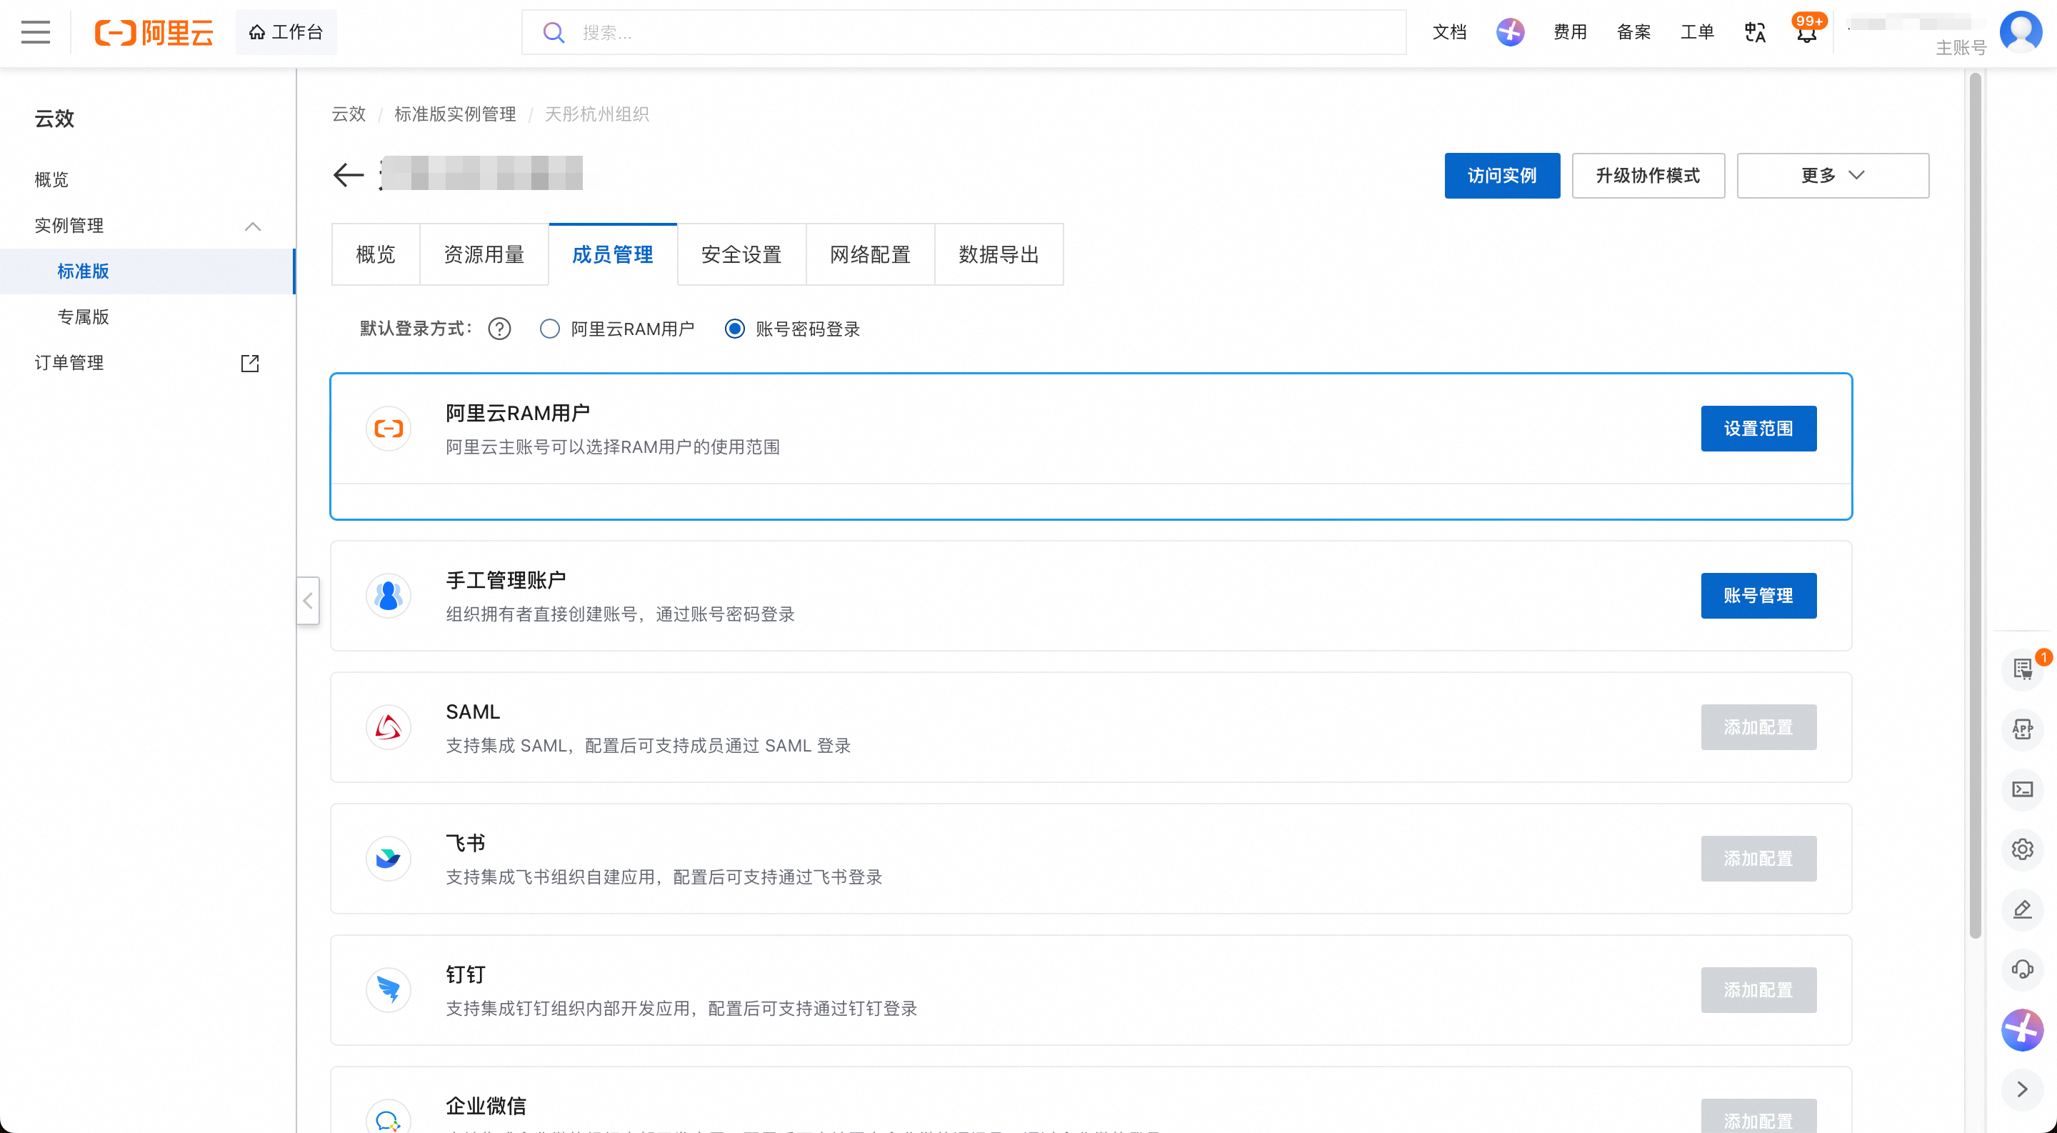
Task: Click the 手工管理账户 person icon
Action: pyautogui.click(x=388, y=596)
